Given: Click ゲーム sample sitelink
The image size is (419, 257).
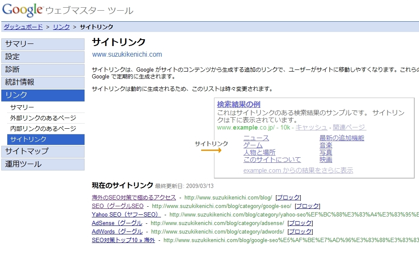Looking at the screenshot, I should 253,145.
